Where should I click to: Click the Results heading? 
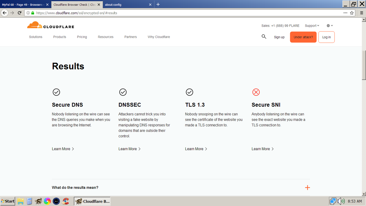[x=68, y=66]
